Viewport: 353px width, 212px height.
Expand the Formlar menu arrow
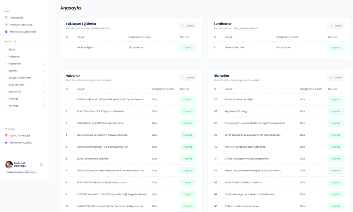click(44, 106)
